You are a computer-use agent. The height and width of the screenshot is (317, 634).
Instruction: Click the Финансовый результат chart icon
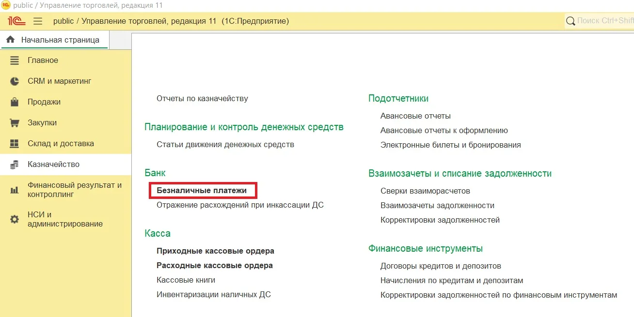coord(15,190)
